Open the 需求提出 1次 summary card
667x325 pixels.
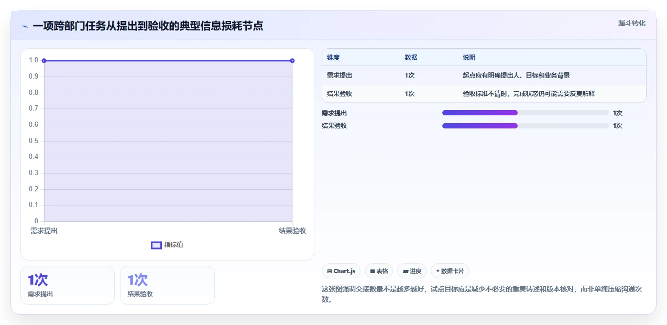68,285
